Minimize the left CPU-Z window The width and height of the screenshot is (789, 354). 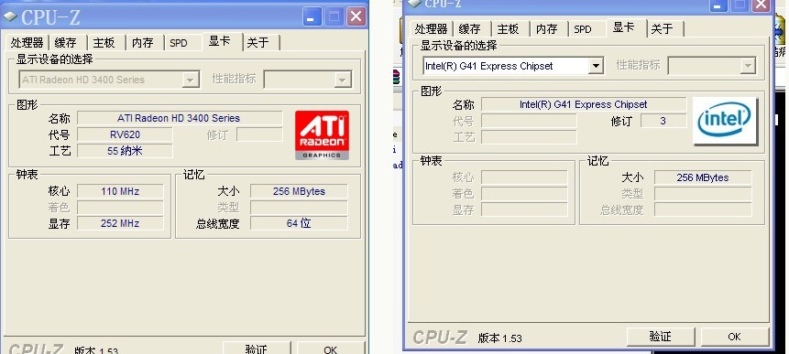tap(311, 17)
